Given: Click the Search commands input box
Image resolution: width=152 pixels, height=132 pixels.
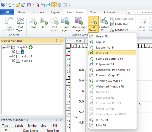Looking at the screenshot, I should point(142,12).
